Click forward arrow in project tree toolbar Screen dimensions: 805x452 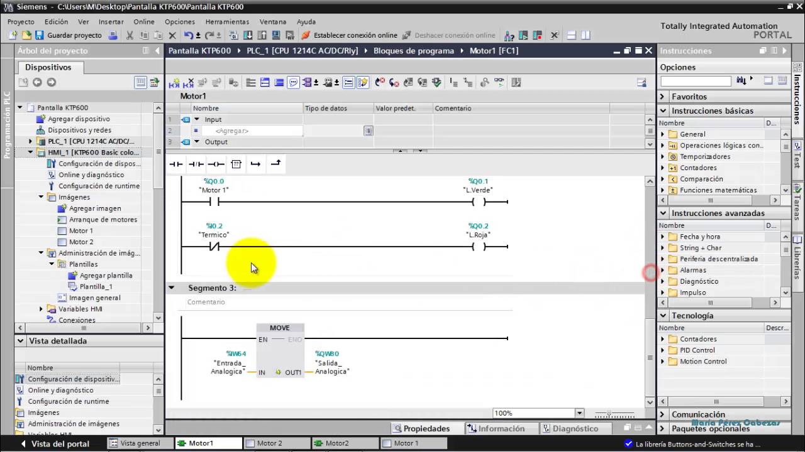point(52,82)
